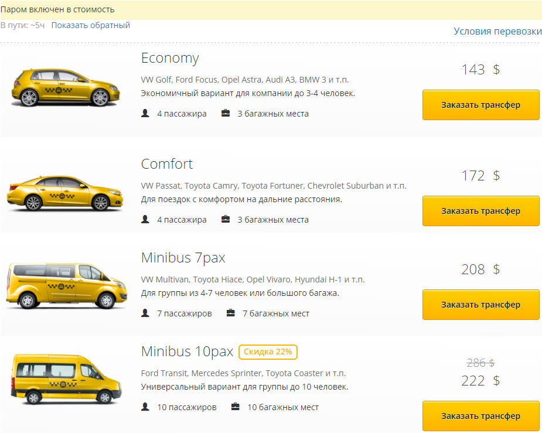
Task: Click luggage icon in Comfort row
Action: pyautogui.click(x=226, y=219)
